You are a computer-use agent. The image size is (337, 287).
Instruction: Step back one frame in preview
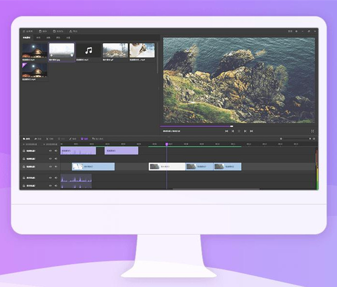click(x=233, y=131)
